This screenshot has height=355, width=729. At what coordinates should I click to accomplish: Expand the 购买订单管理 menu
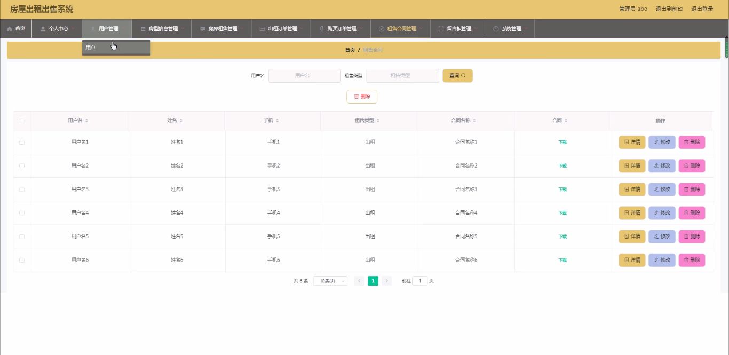(x=340, y=29)
